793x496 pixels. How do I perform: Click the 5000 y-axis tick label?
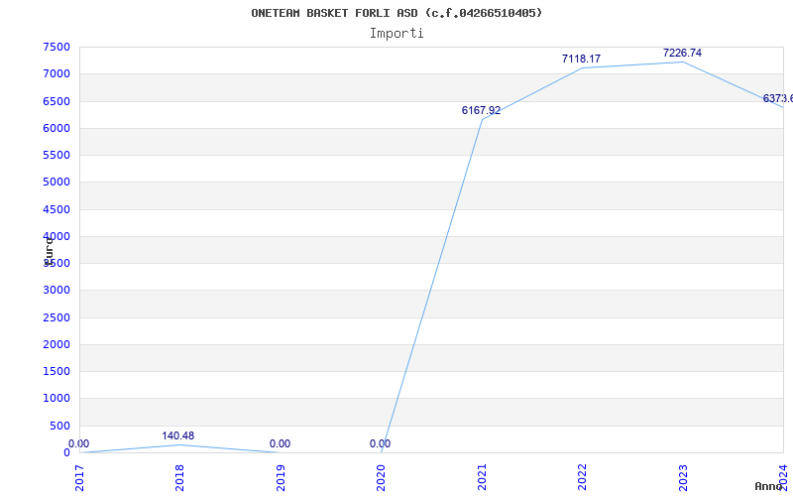[x=57, y=182]
